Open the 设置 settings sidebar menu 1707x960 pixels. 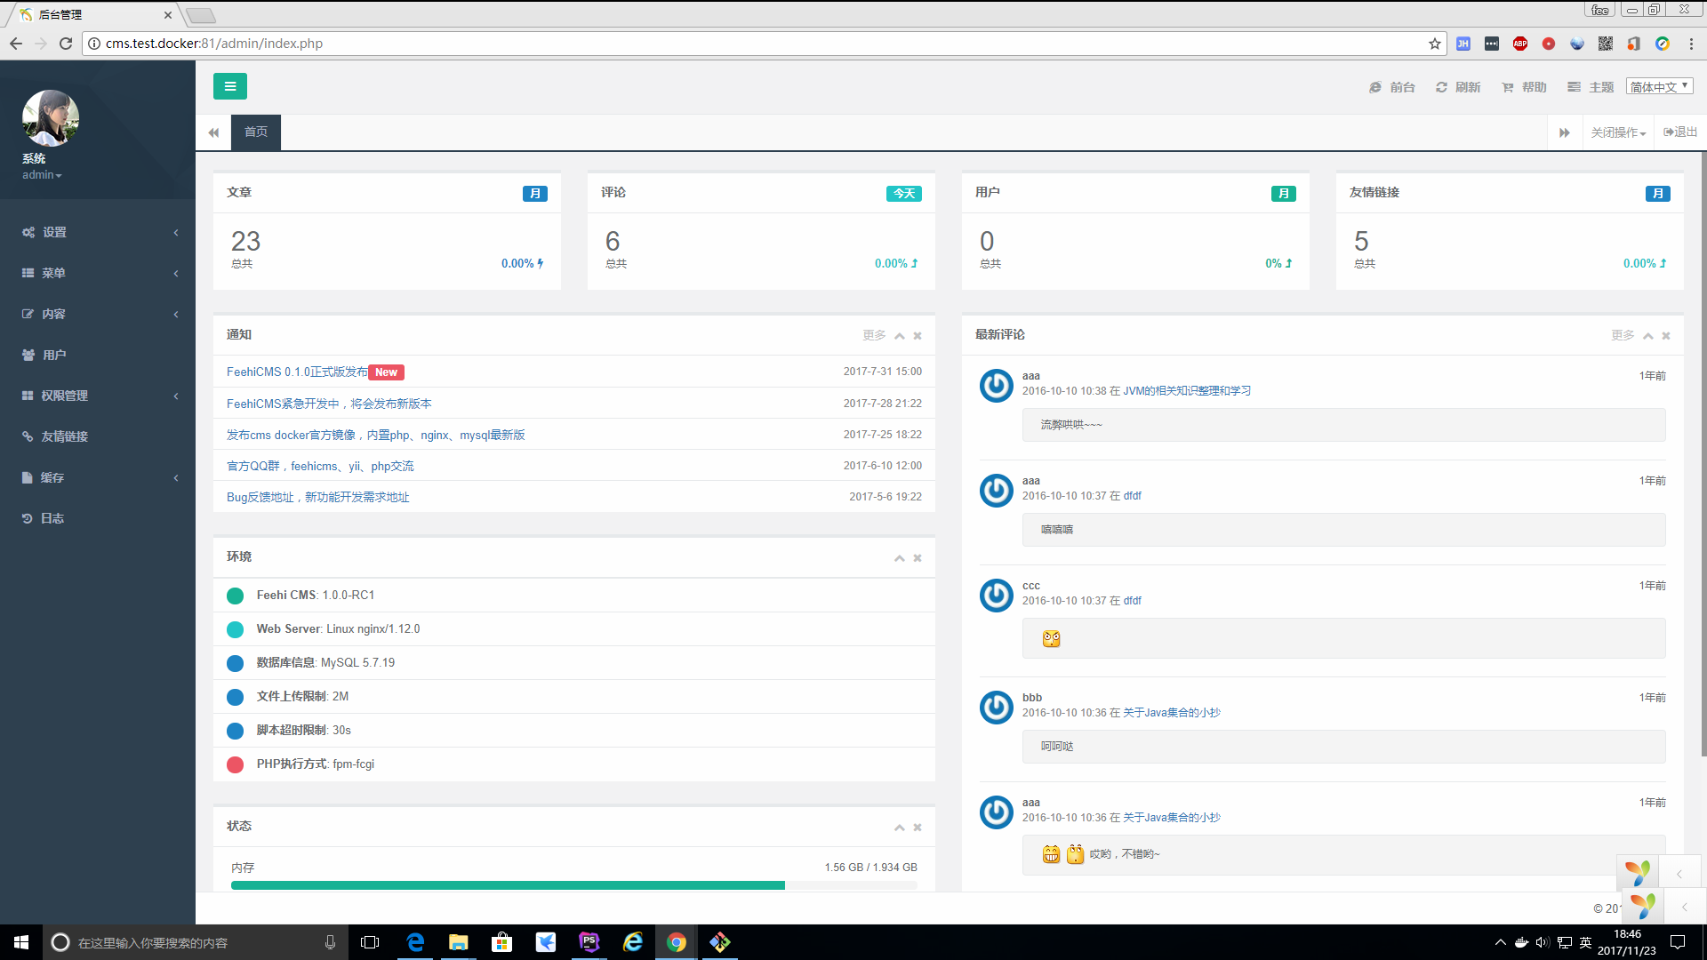coord(55,232)
